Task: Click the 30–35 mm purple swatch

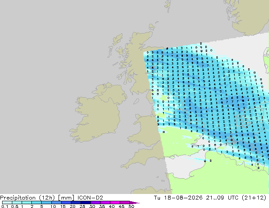Action: coord(95,202)
